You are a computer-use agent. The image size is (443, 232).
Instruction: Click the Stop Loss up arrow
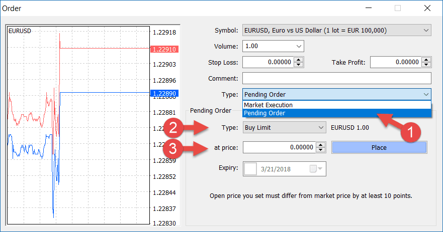point(299,60)
